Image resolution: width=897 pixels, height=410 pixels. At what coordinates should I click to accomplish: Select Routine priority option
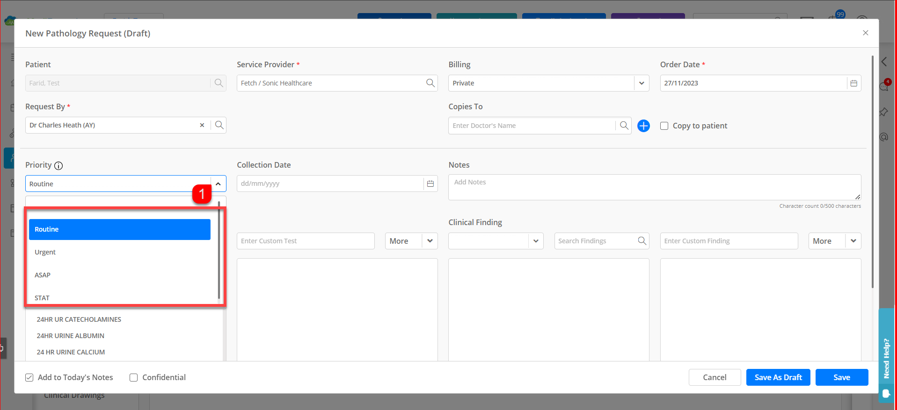pos(120,229)
